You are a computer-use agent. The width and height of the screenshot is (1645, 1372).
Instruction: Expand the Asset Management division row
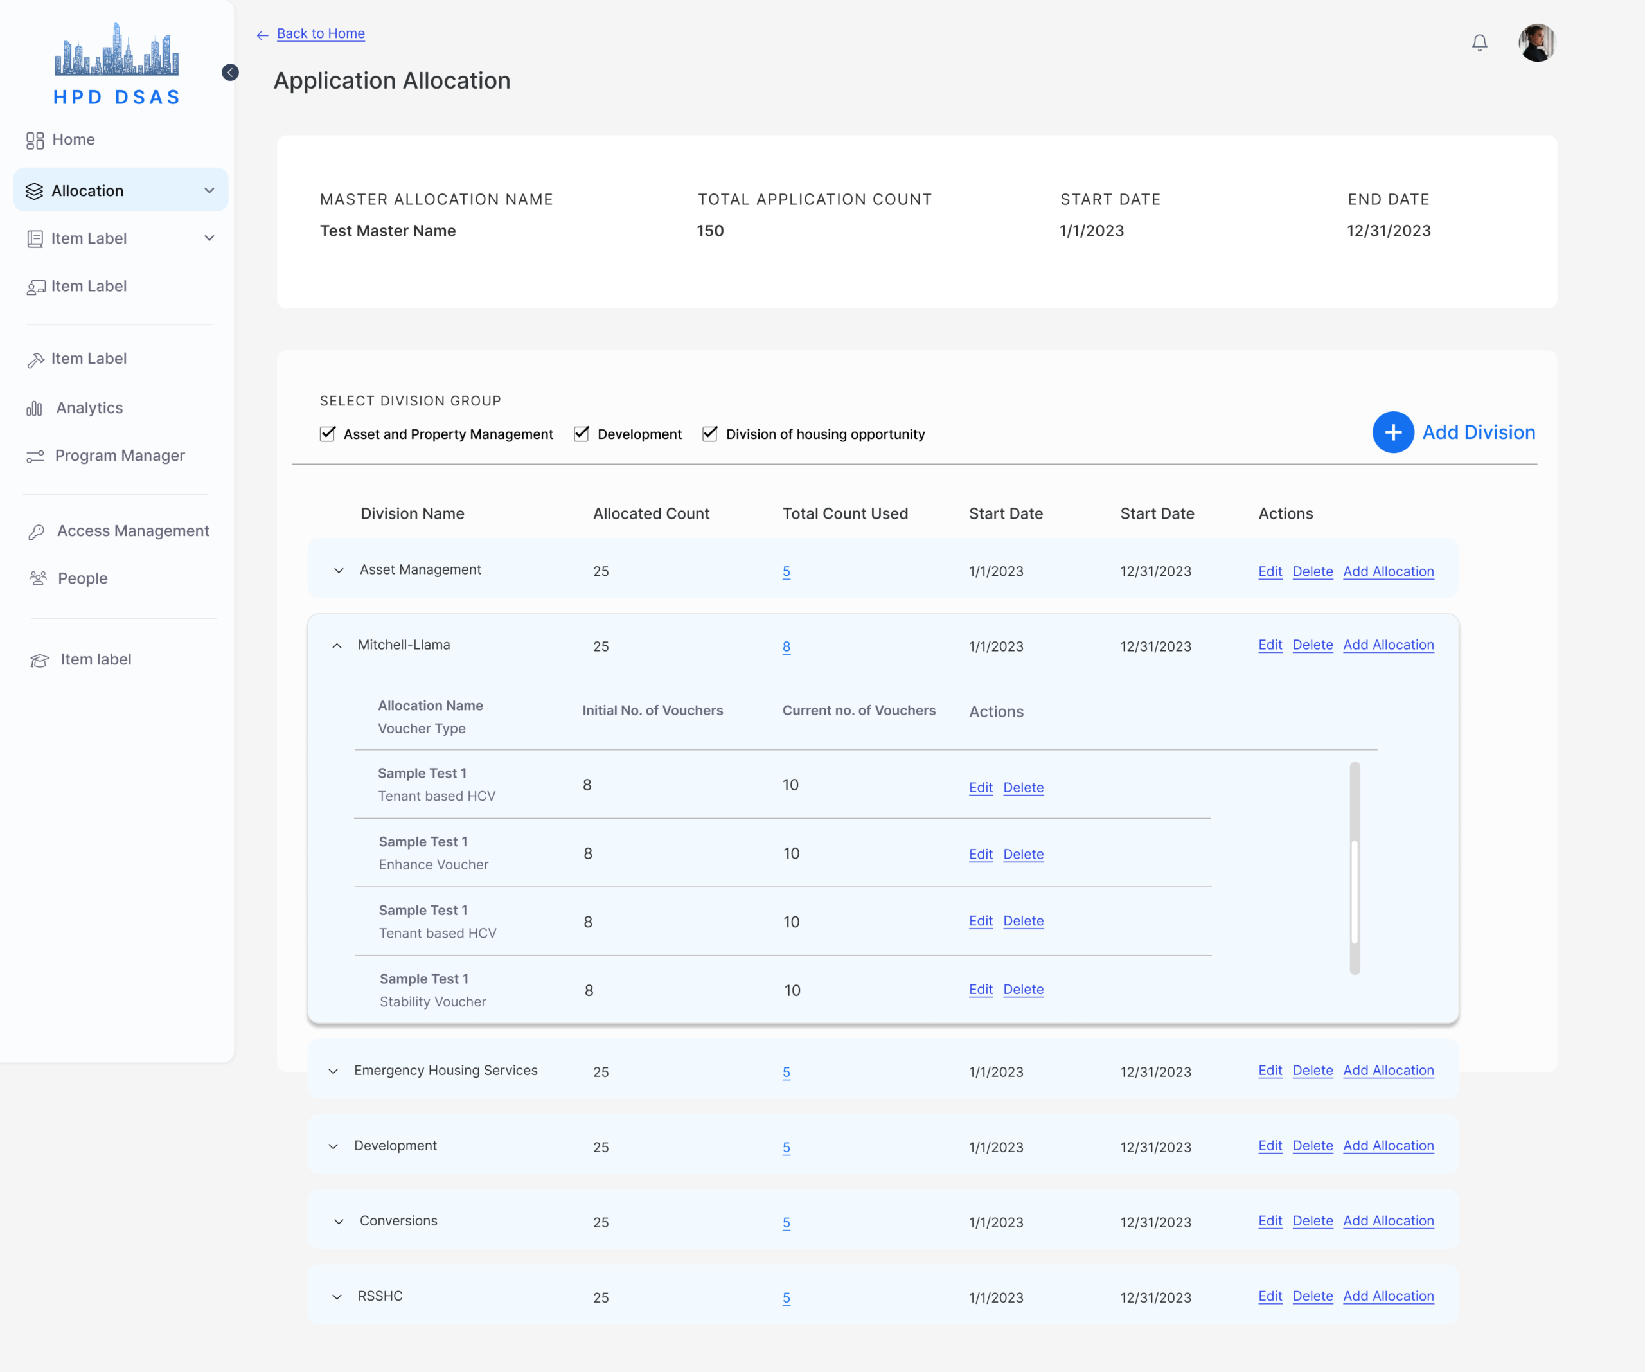click(x=339, y=571)
